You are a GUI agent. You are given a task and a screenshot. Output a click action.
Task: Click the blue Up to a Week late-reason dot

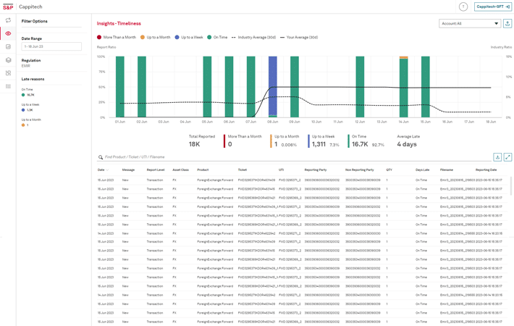(x=23, y=110)
